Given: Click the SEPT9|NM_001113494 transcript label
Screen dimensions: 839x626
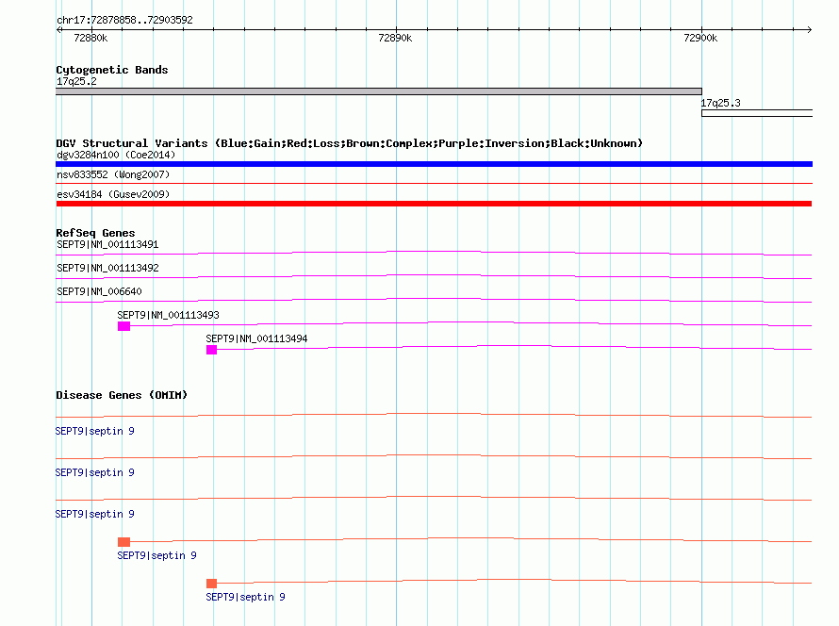Looking at the screenshot, I should (256, 338).
